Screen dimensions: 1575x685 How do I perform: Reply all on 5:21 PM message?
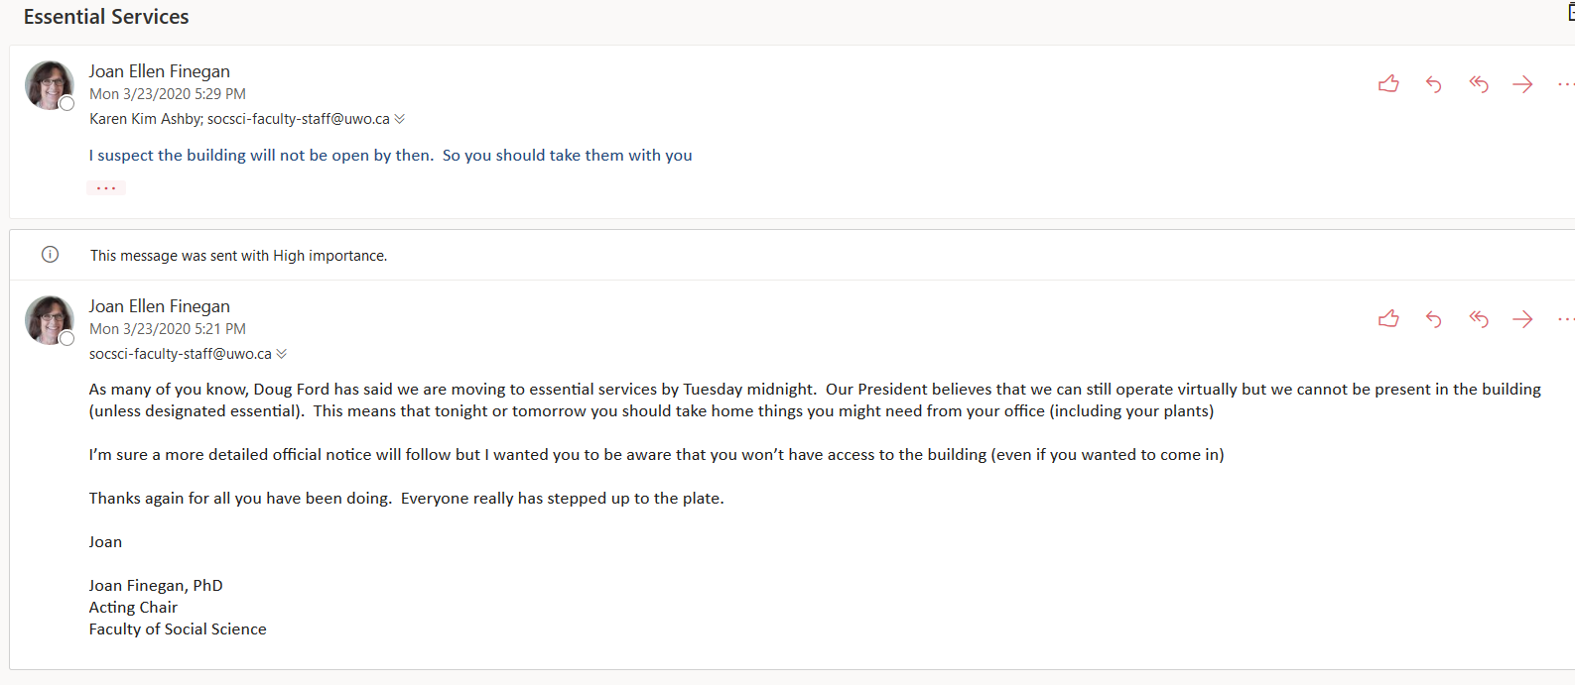click(x=1479, y=319)
